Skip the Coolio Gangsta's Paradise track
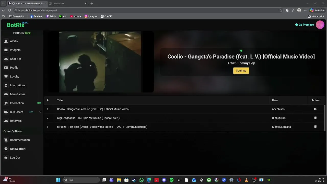The height and width of the screenshot is (184, 327). pyautogui.click(x=315, y=109)
